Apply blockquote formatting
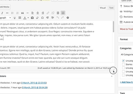This screenshot has width=133, height=94. (x=23, y=13)
